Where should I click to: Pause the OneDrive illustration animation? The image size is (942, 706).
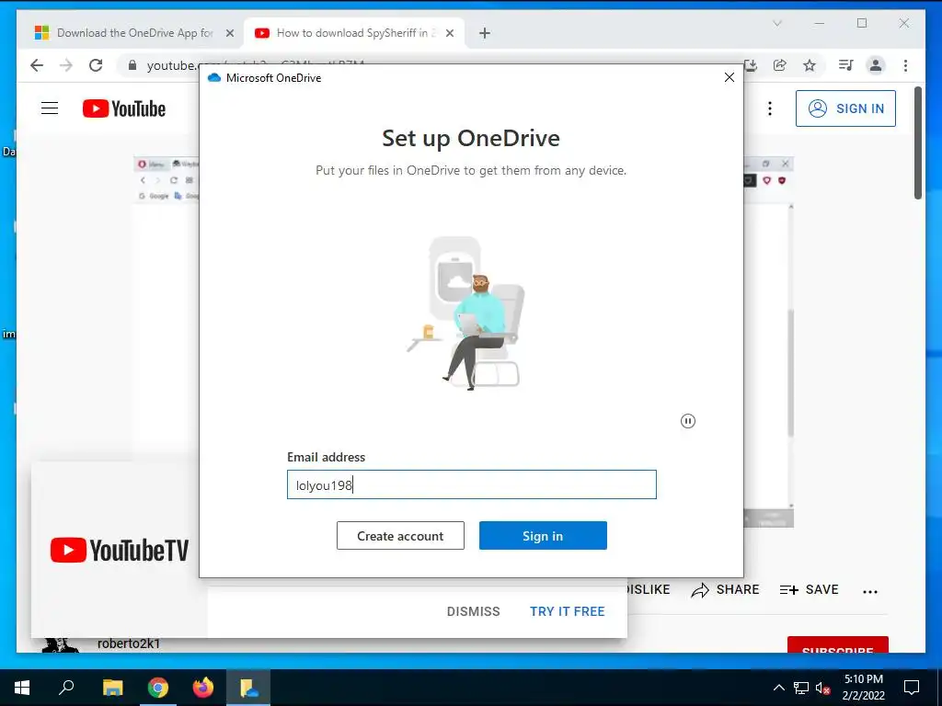click(688, 421)
